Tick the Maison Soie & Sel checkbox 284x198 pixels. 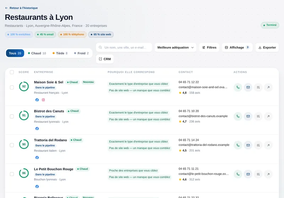(12, 87)
